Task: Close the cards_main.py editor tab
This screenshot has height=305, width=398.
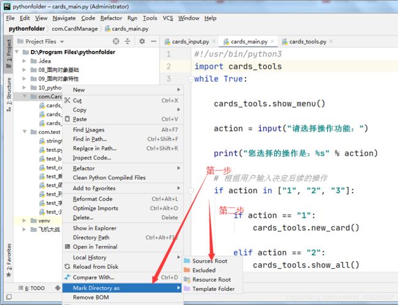Action: 272,42
